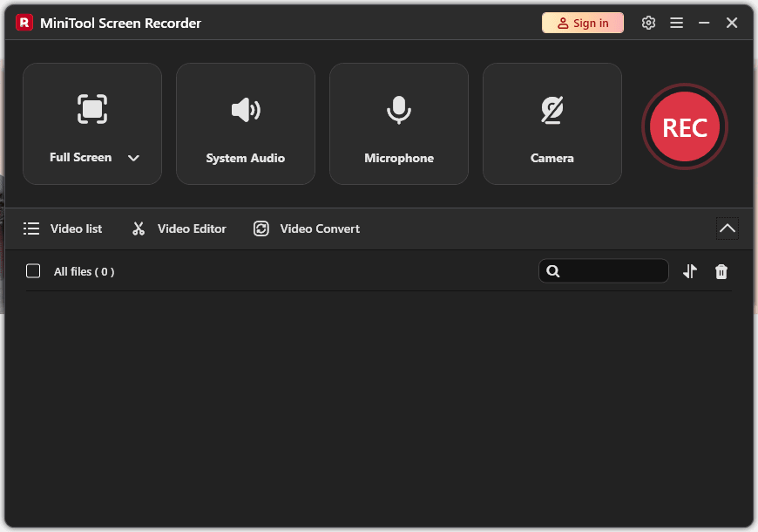Check the All files checkbox
Screen dimensions: 758x532
(33, 271)
